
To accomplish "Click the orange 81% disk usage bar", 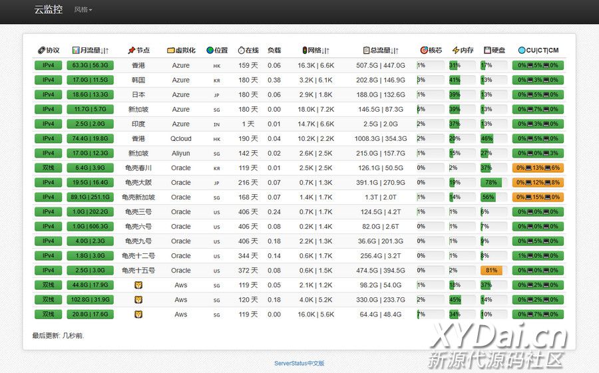I will pyautogui.click(x=491, y=271).
